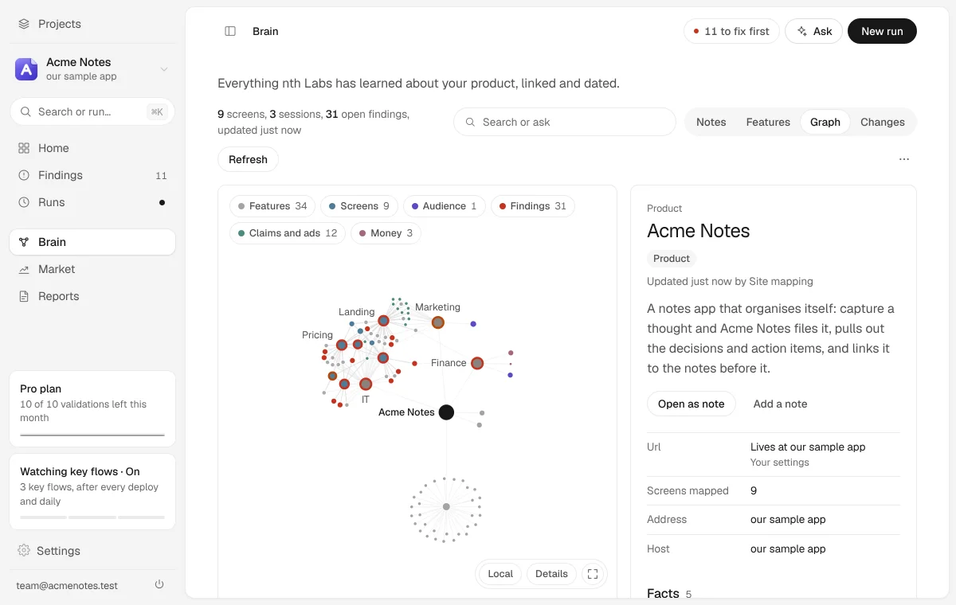956x605 pixels.
Task: Click the Findings count 11 badge
Action: 161,176
